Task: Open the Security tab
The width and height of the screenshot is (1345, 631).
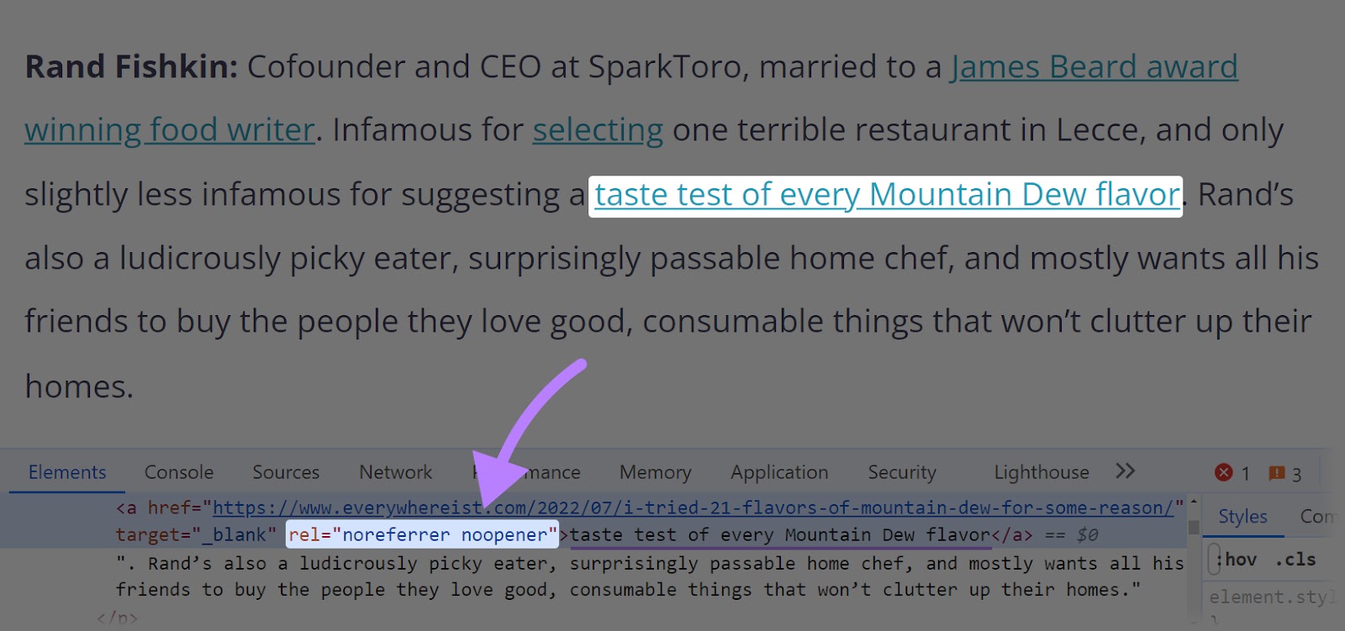Action: click(x=901, y=472)
